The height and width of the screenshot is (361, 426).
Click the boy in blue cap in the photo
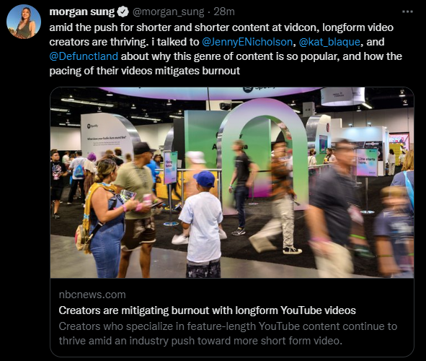(202, 224)
